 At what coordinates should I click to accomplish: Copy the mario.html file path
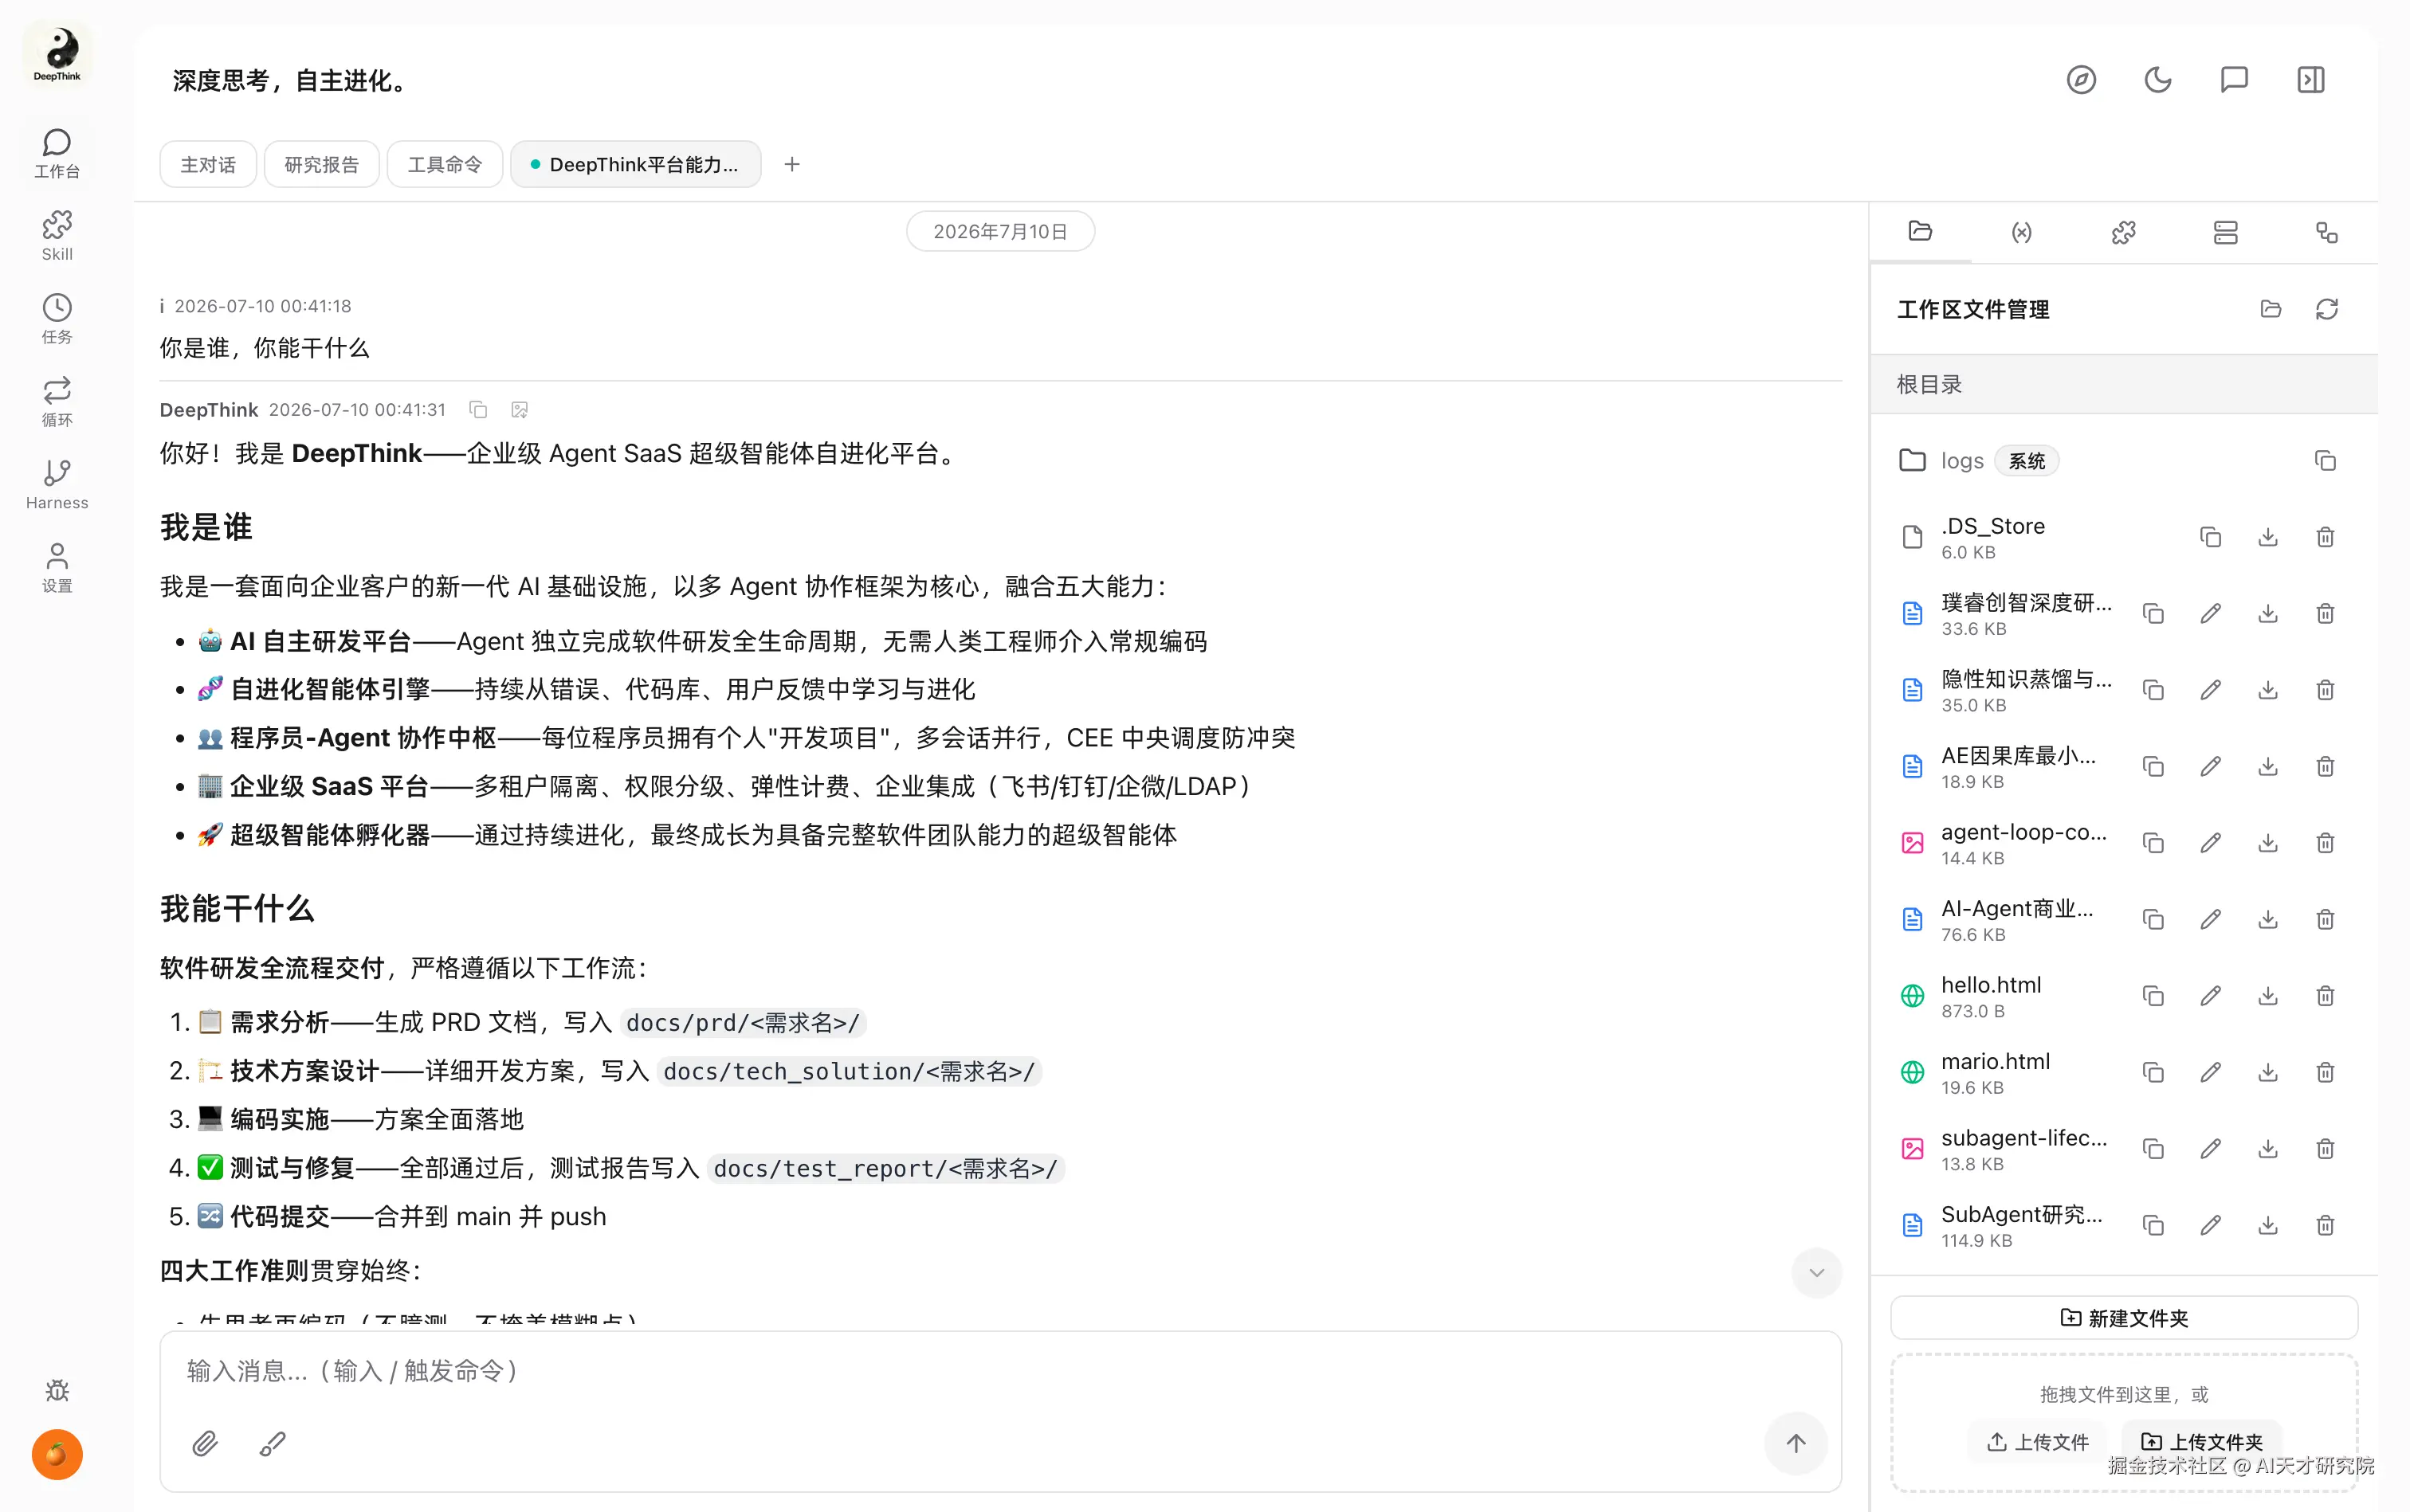(x=2154, y=1072)
